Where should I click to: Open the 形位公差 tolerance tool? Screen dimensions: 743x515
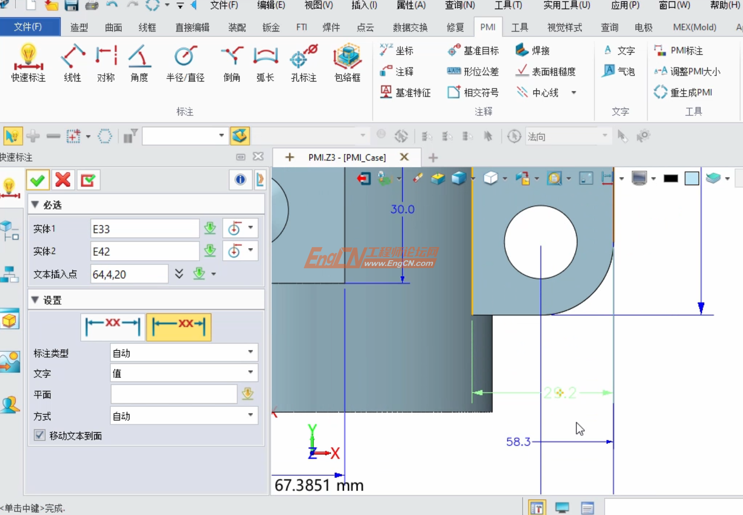pyautogui.click(x=472, y=71)
